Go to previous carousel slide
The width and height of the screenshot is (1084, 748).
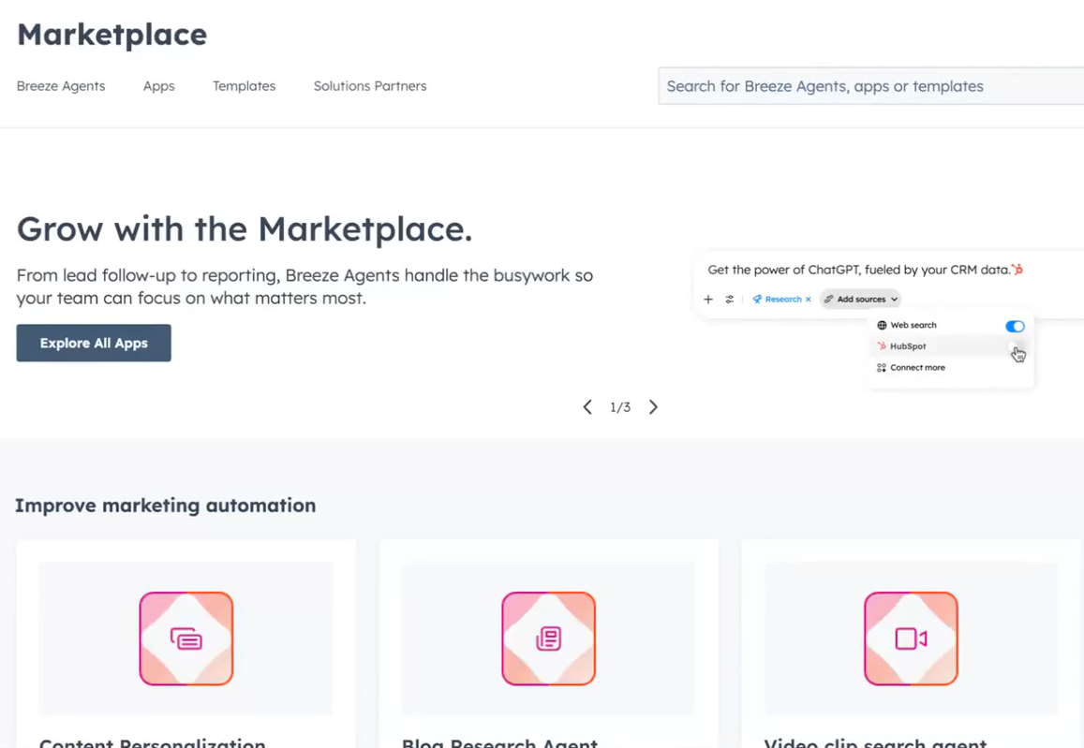click(587, 407)
